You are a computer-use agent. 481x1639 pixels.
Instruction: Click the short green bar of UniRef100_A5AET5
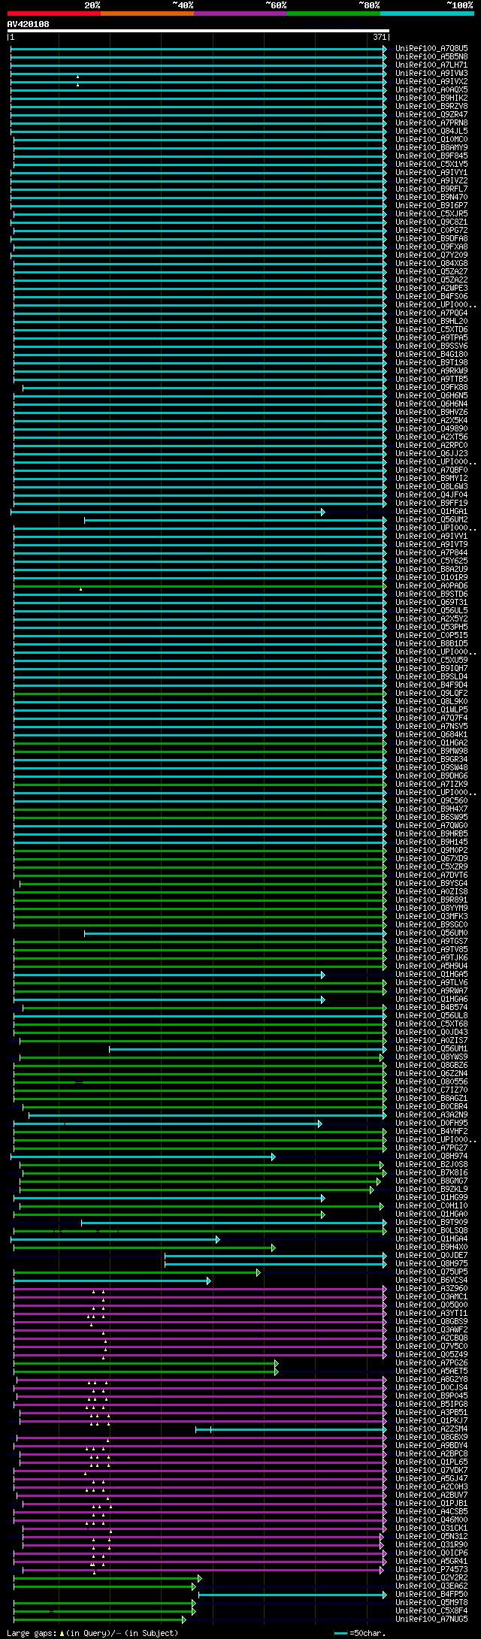[146, 1371]
